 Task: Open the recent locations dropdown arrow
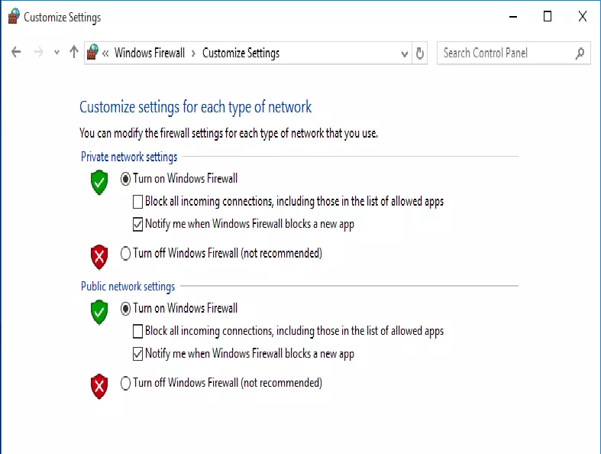click(x=57, y=53)
